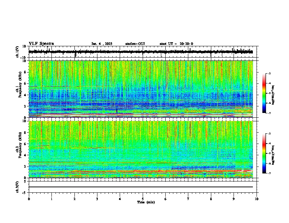Screen dimensions: 289x223
Task: Click time axis tick label "9"
Action: point(234,199)
